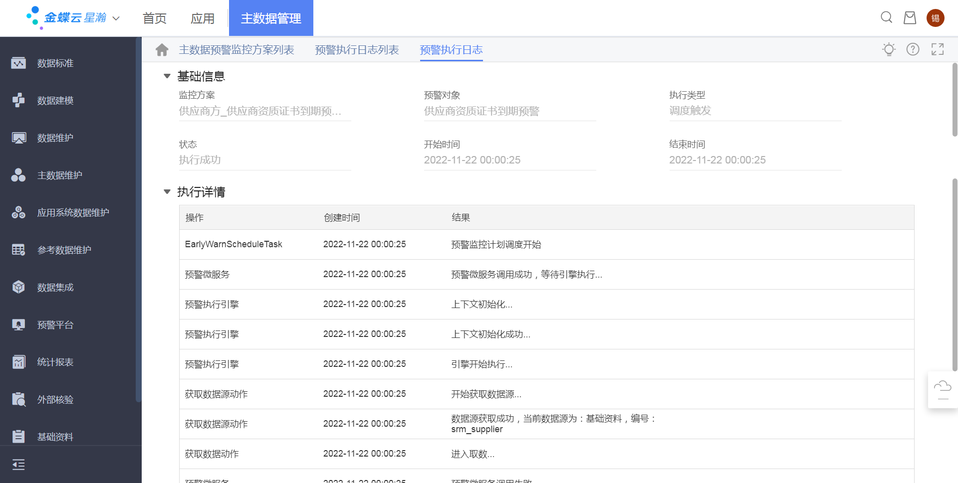Click the home icon in tab bar

tap(162, 50)
